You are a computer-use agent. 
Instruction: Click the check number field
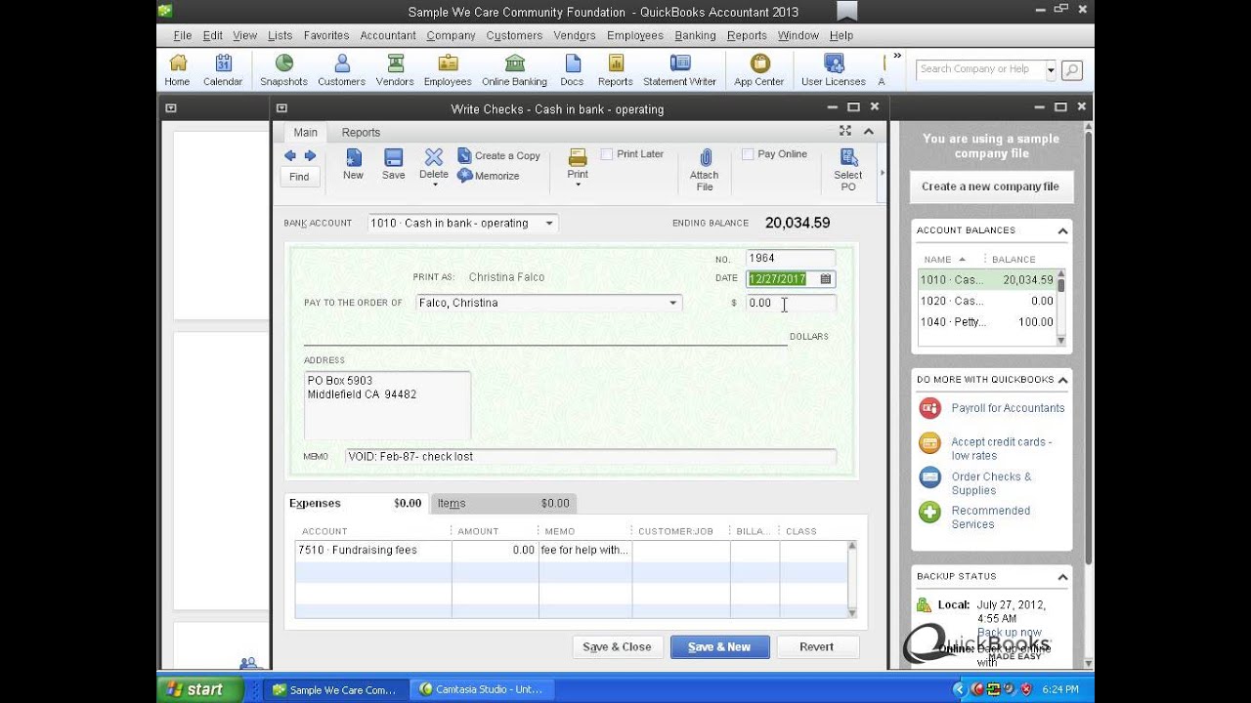coord(790,259)
